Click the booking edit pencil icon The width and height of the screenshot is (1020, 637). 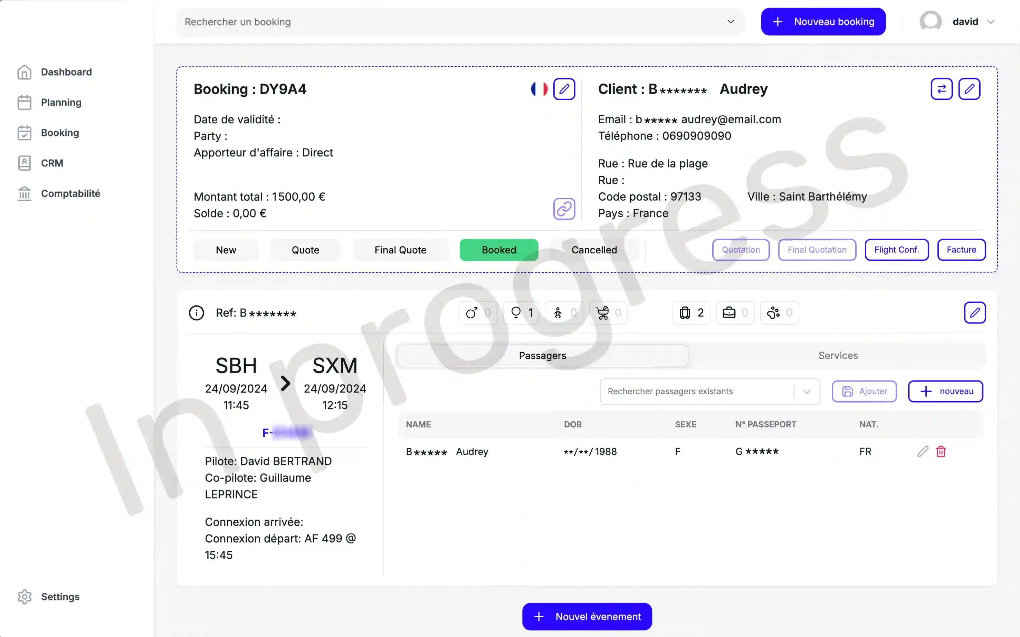point(564,89)
